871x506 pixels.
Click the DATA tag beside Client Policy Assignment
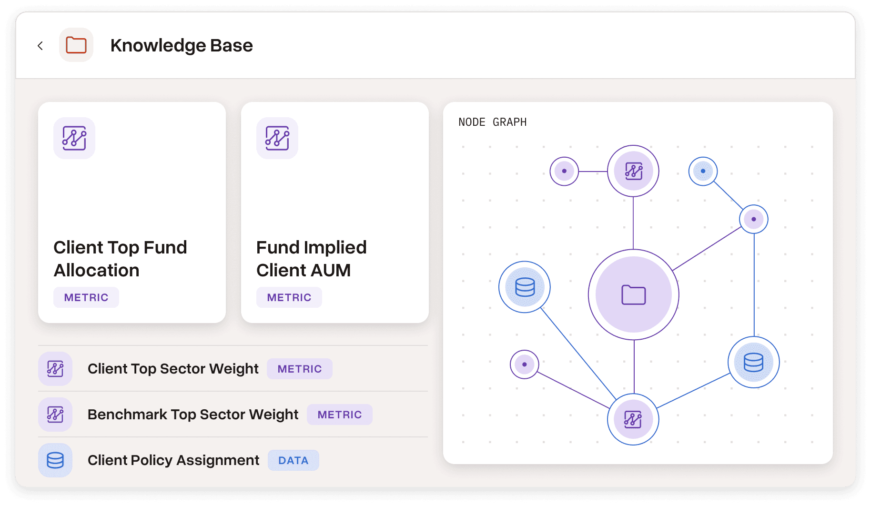(x=294, y=460)
